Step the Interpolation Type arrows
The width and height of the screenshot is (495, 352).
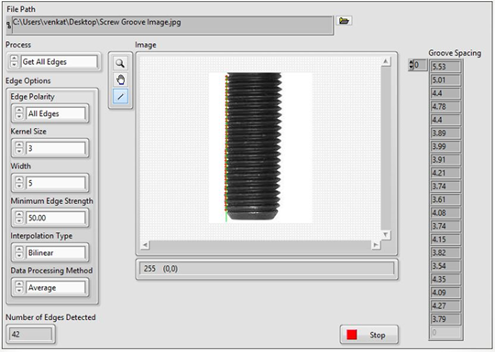(19, 252)
